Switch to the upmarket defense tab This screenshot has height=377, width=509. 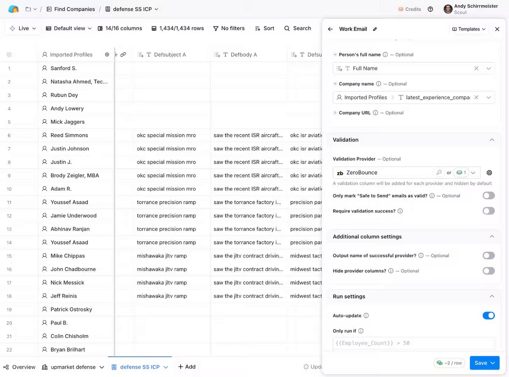pos(73,367)
